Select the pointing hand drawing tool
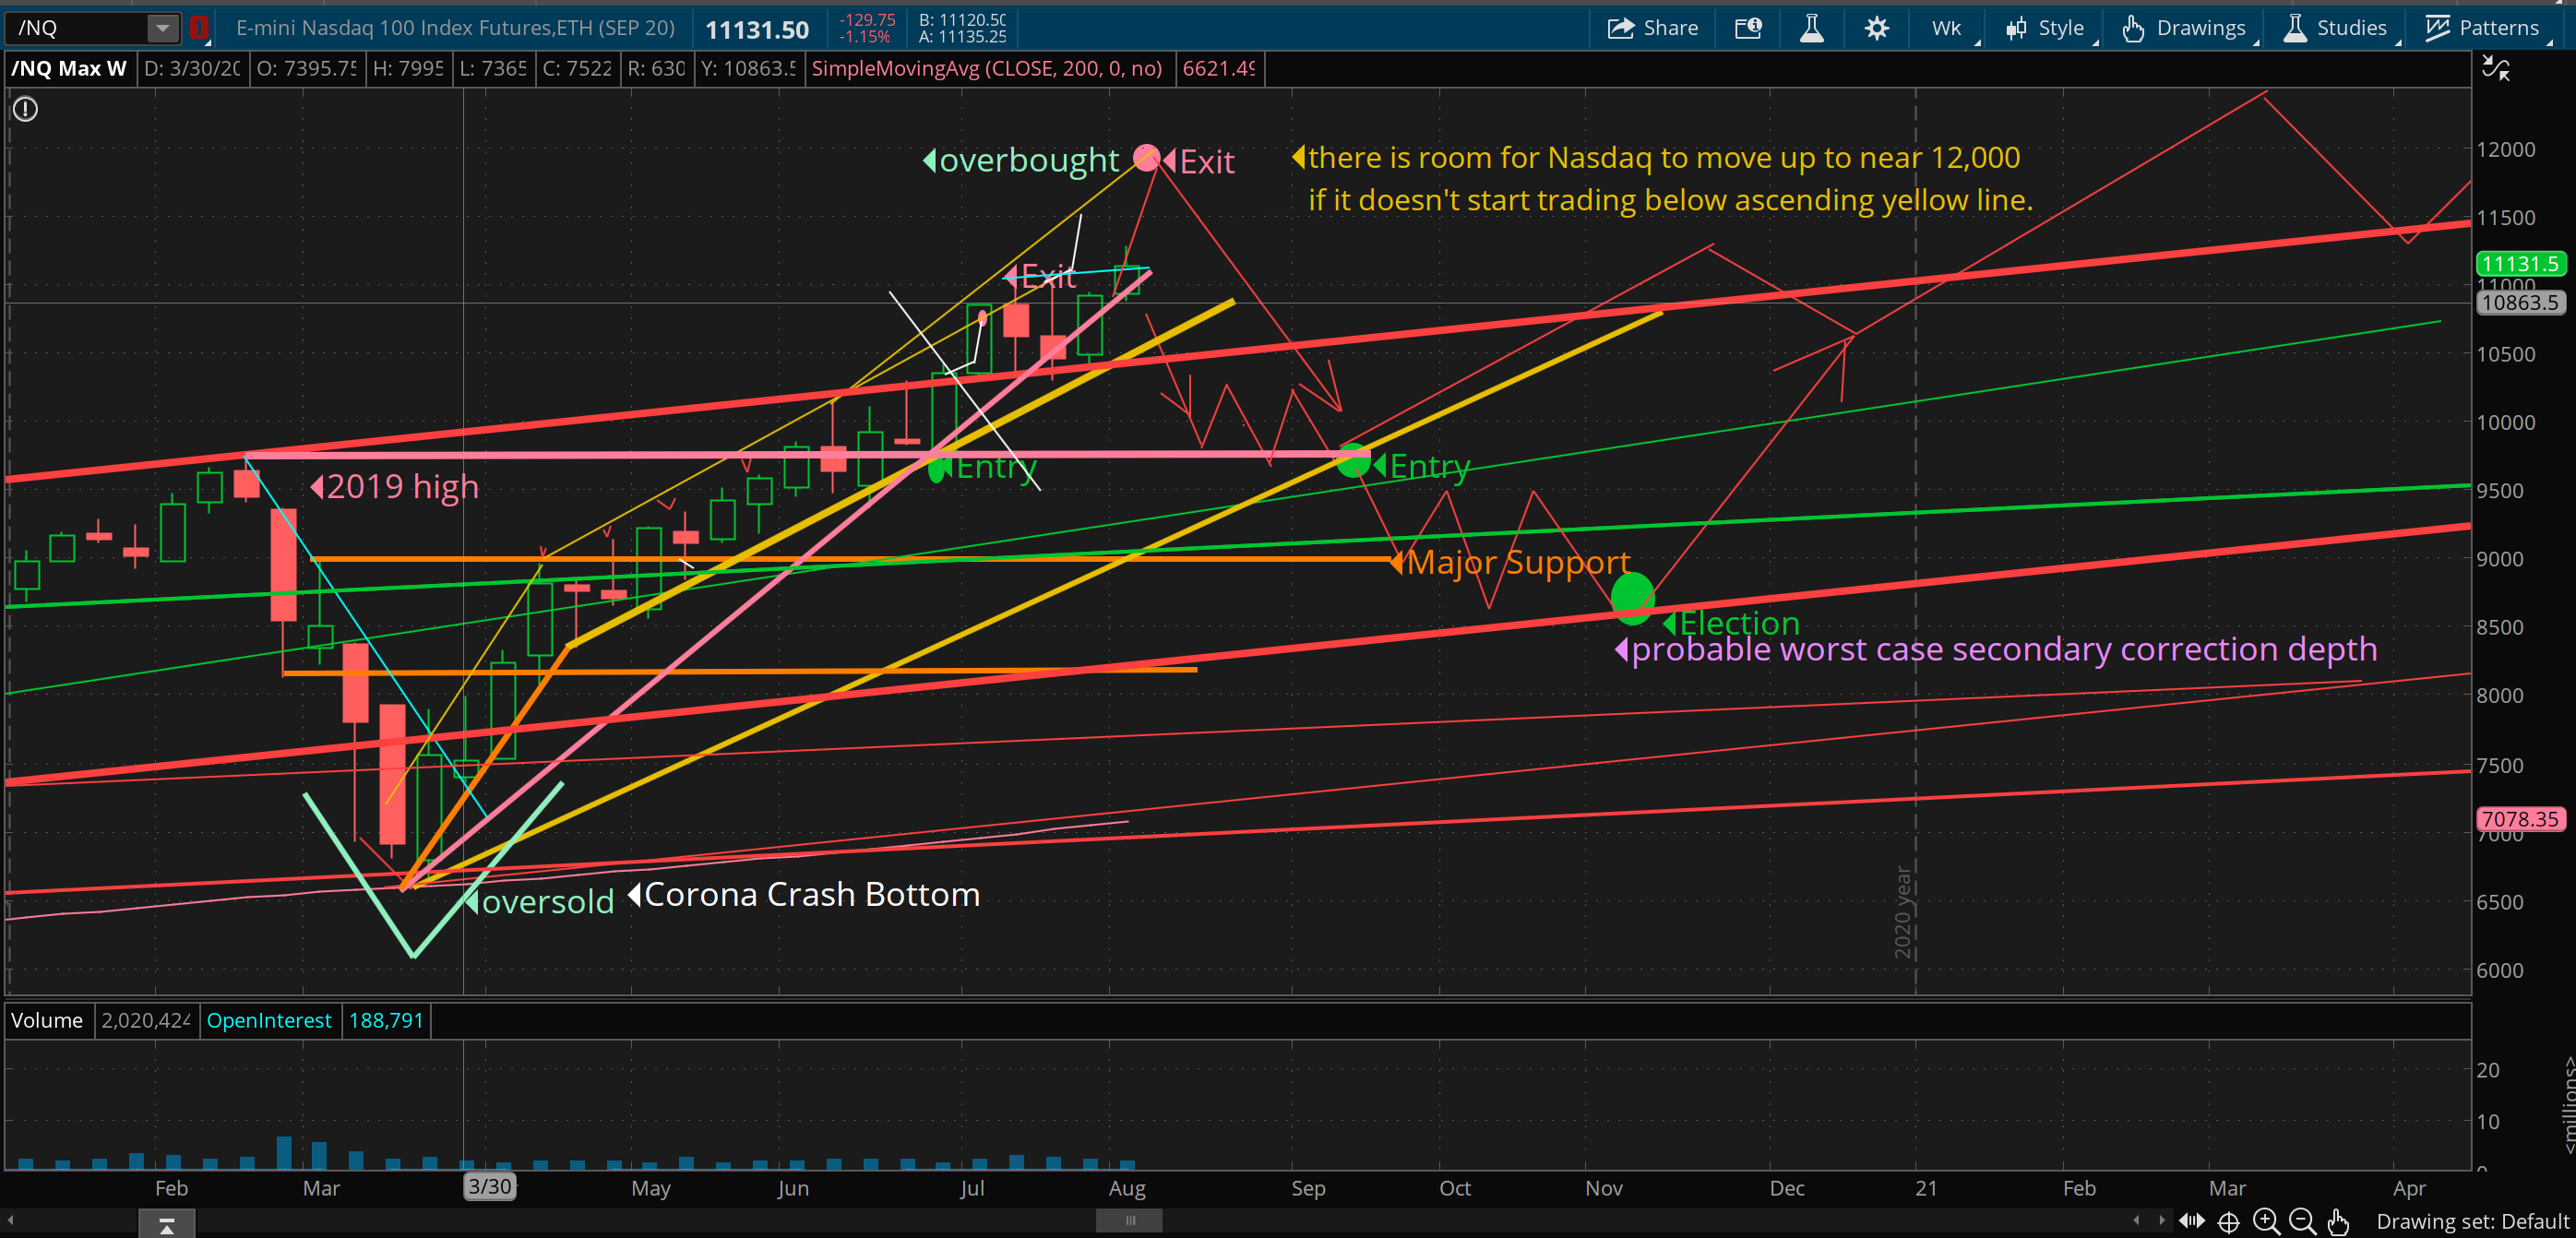 [2337, 1221]
